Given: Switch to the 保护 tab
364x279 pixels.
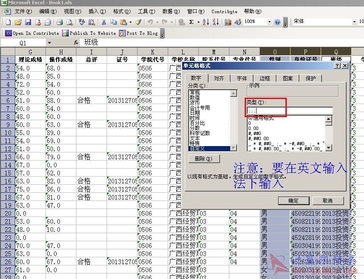Looking at the screenshot, I should (310, 79).
